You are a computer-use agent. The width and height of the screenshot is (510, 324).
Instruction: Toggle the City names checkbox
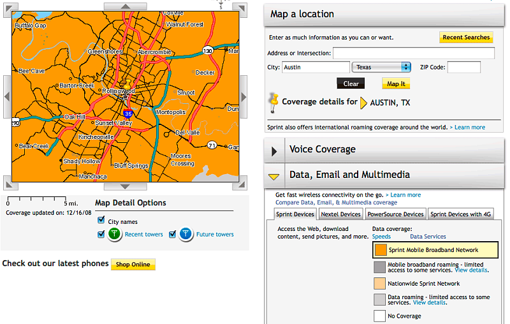101,220
